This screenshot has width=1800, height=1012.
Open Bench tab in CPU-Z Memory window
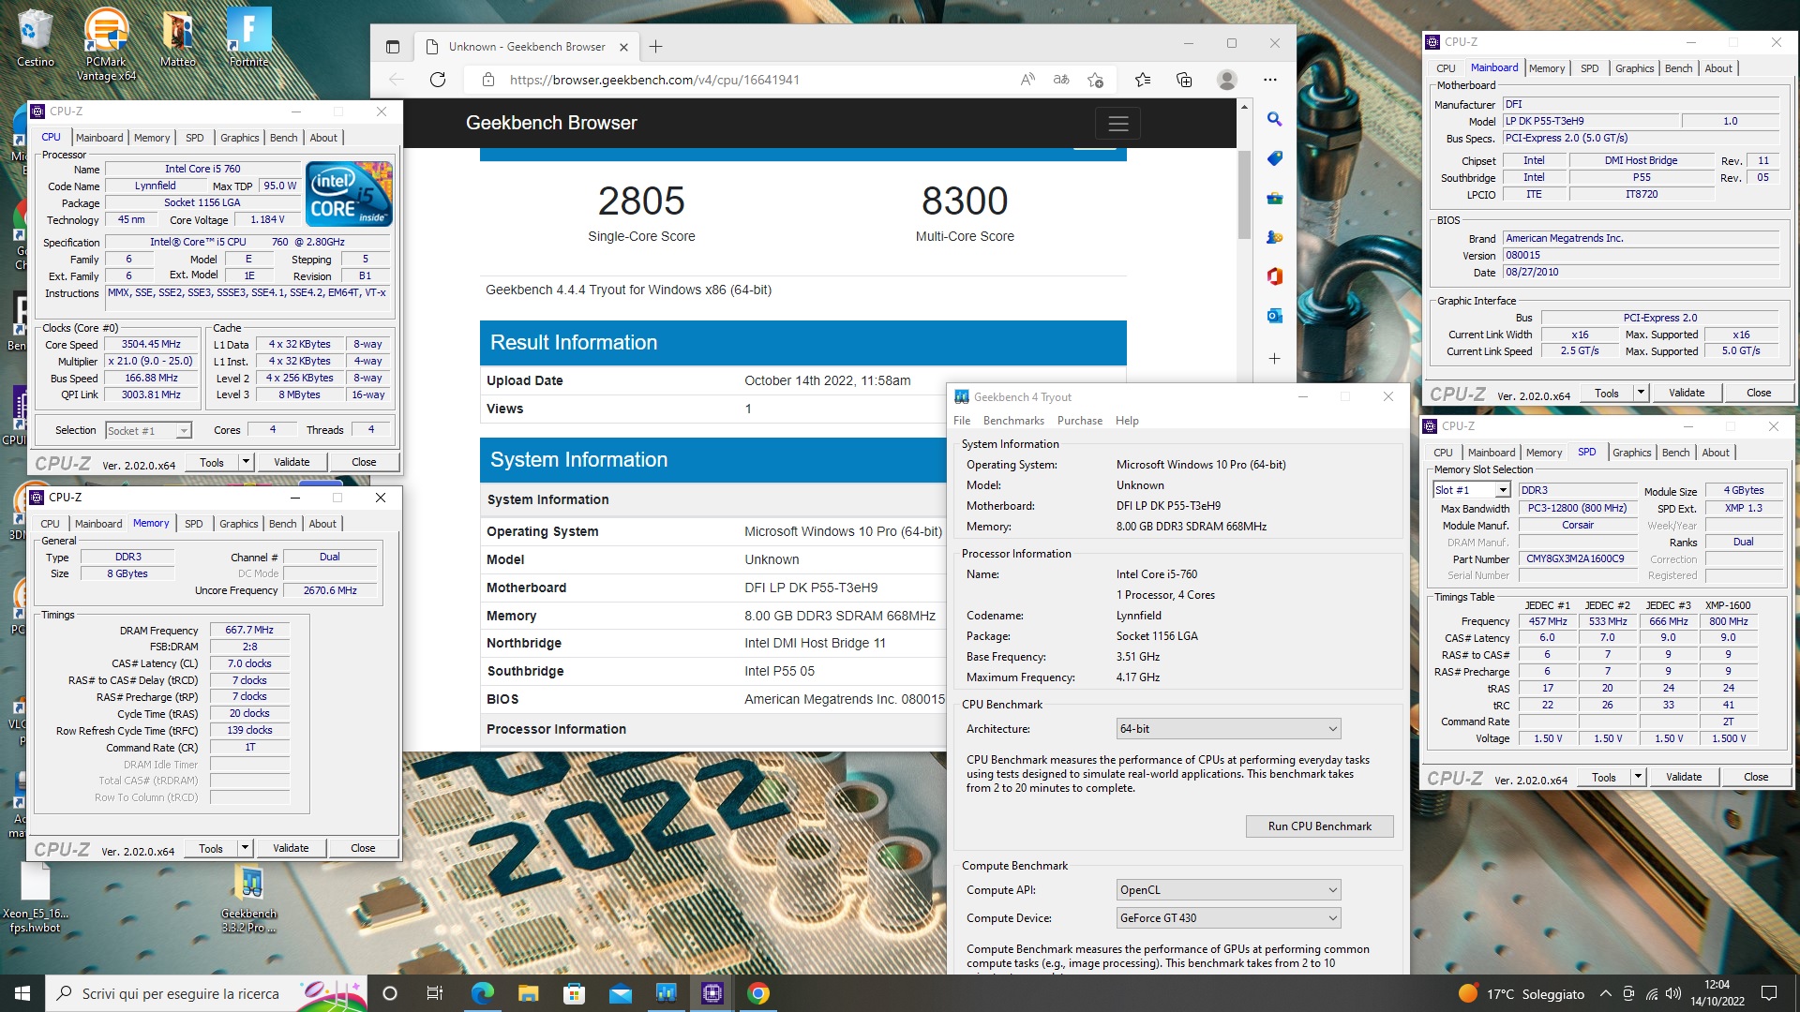[282, 524]
